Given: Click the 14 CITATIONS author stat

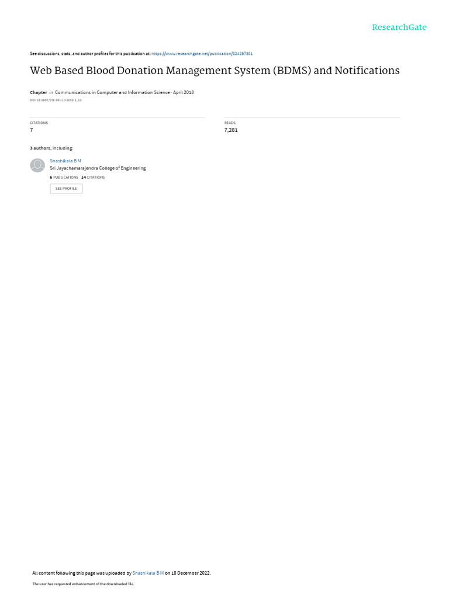Looking at the screenshot, I should [x=93, y=178].
